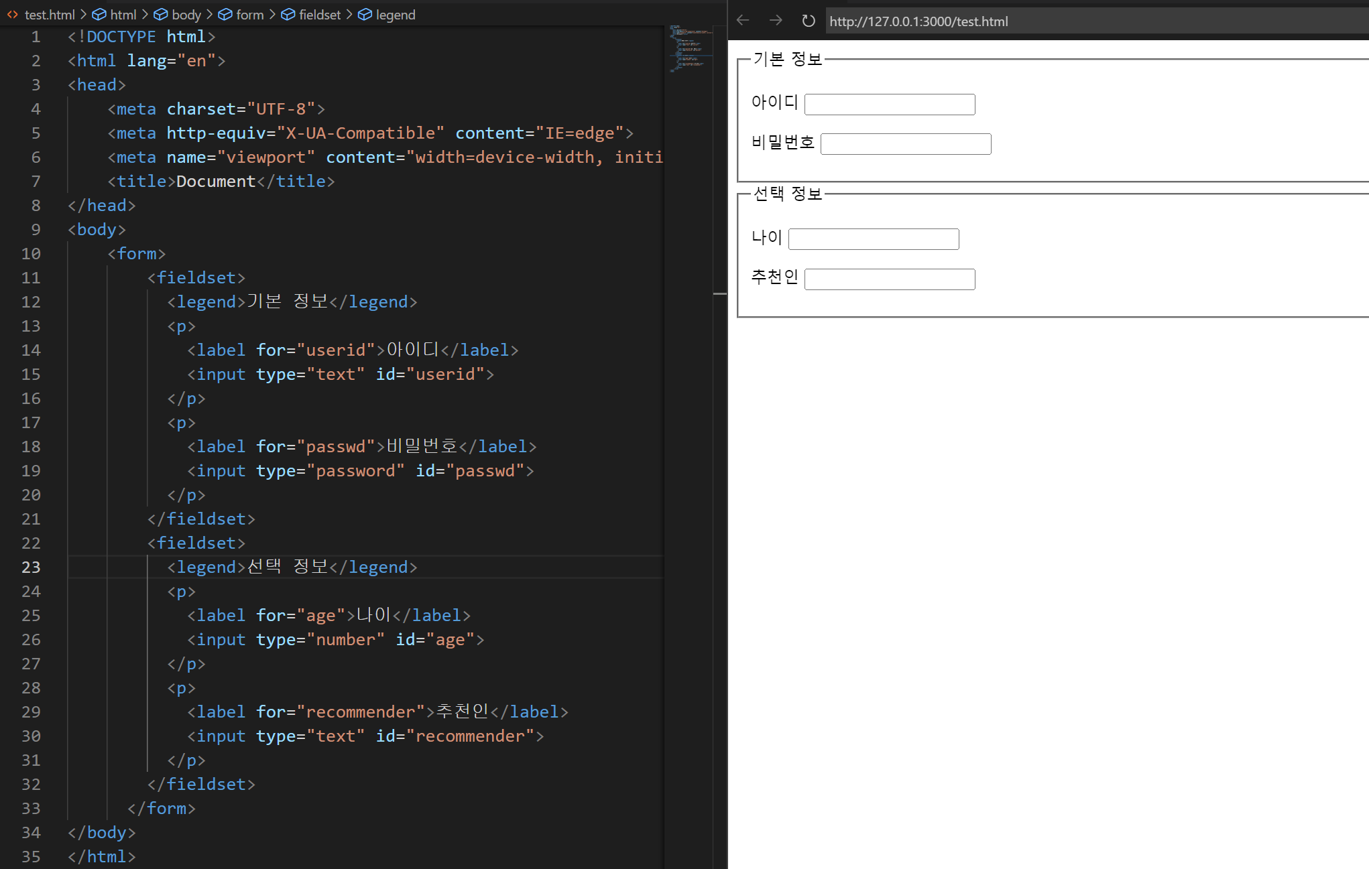Viewport: 1369px width, 869px height.
Task: Click the 아이디 label in the preview
Action: pos(774,103)
